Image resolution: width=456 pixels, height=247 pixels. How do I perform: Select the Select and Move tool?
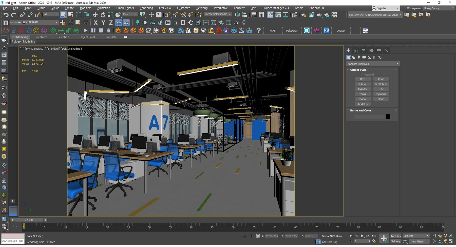coord(95,15)
